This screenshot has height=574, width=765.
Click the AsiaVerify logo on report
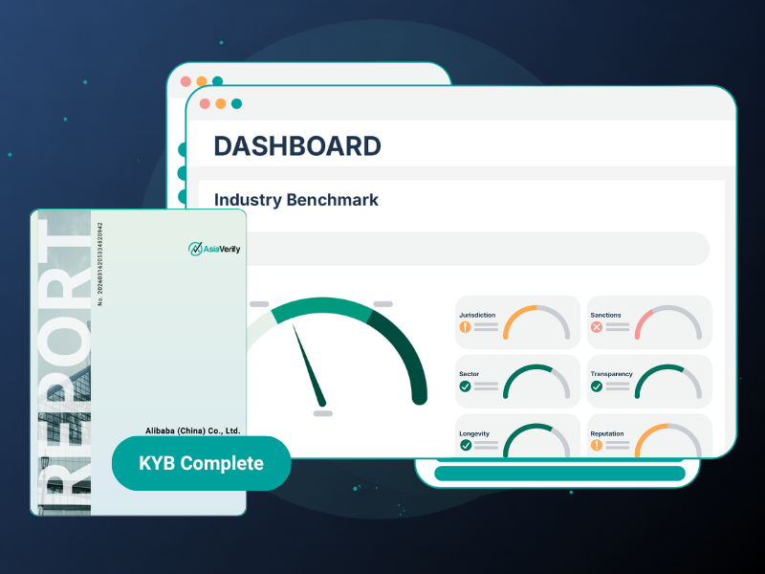coord(214,249)
